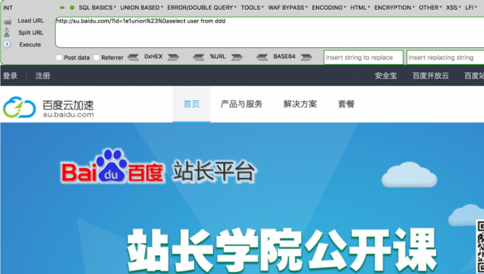Click the Baidu paw logo in banner
484x274 pixels.
coord(112,166)
